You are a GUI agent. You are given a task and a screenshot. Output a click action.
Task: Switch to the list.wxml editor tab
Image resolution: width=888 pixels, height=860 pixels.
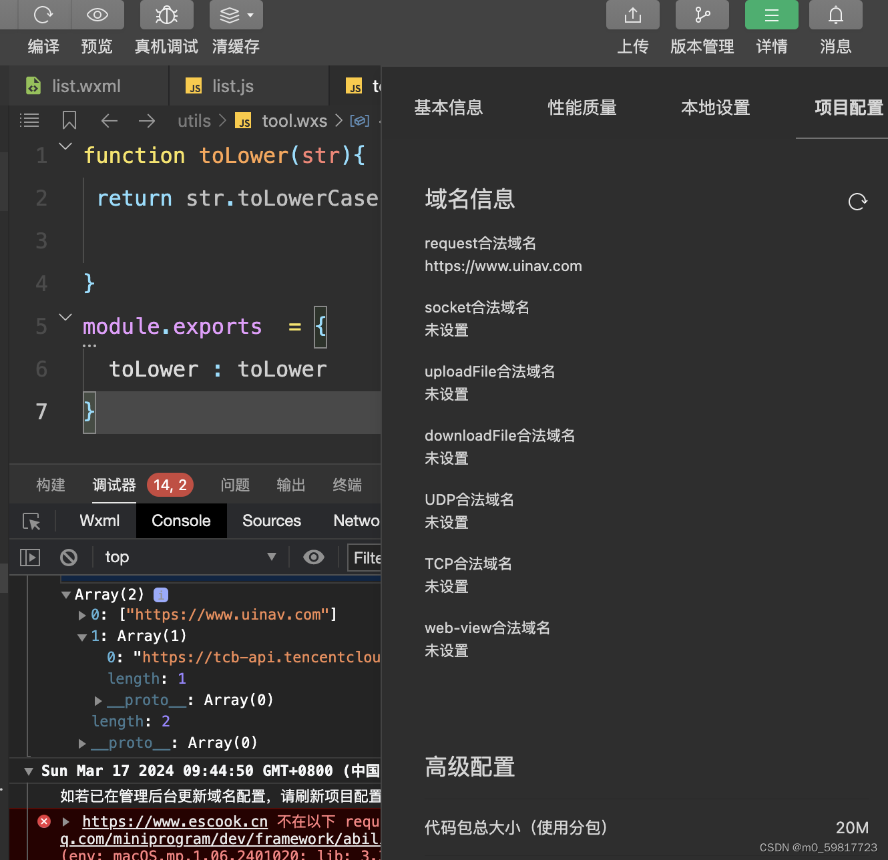tap(88, 85)
